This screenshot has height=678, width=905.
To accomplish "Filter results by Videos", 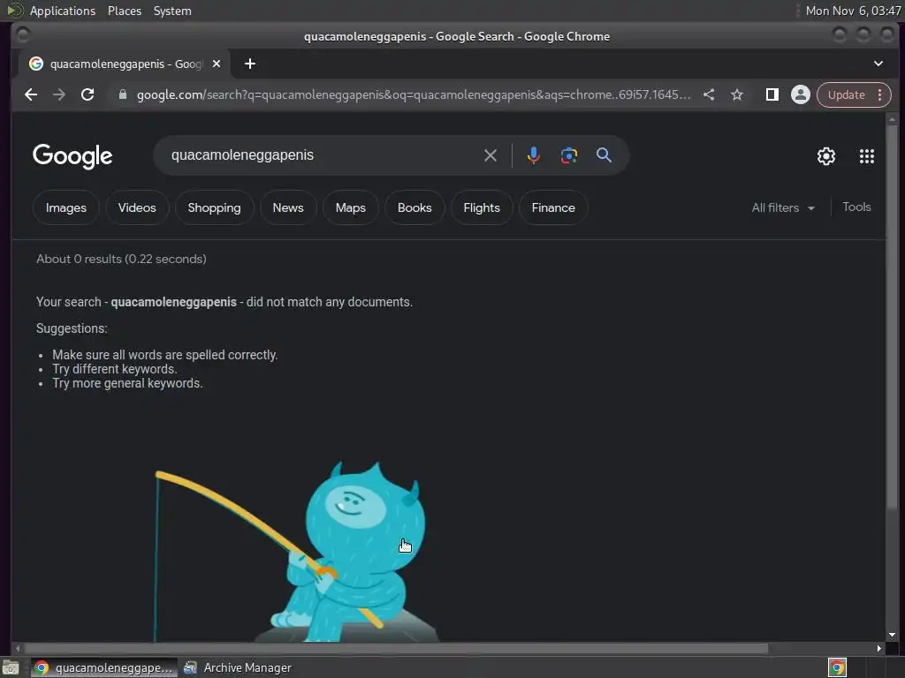I will tap(137, 207).
